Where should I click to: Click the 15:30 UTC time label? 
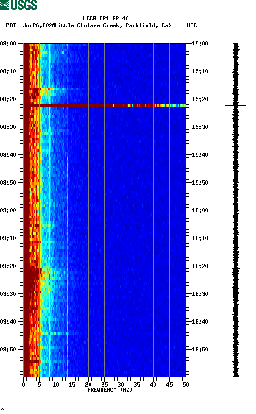tap(200, 127)
